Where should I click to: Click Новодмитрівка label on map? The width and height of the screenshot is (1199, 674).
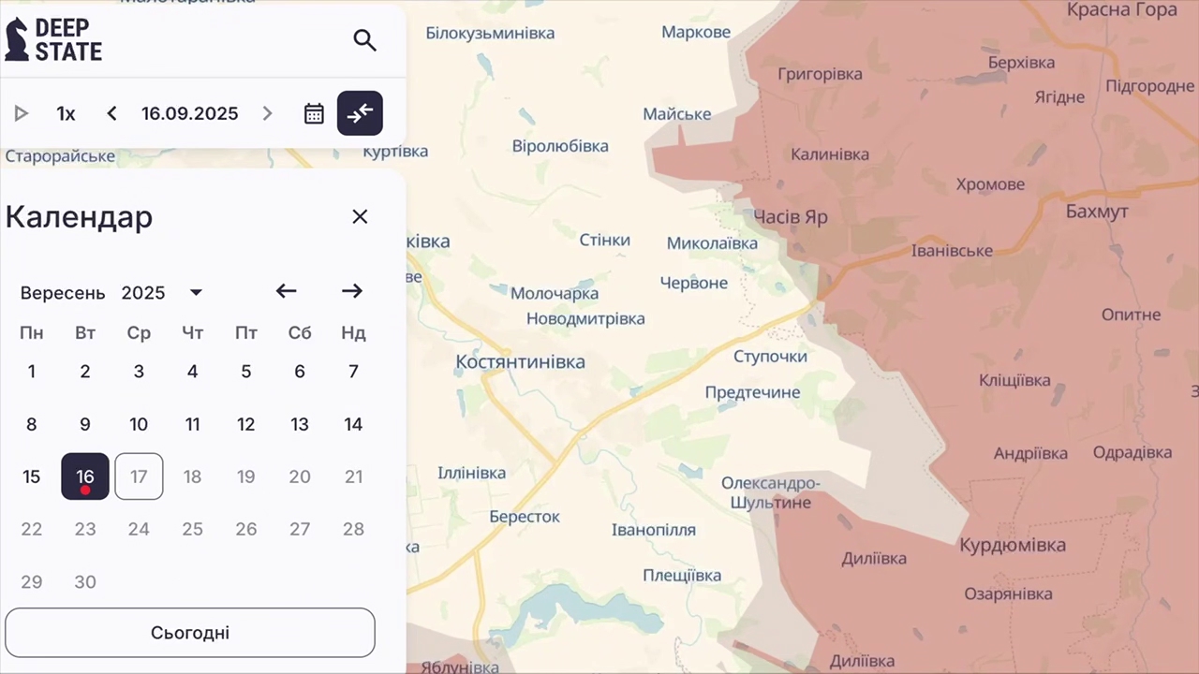tap(585, 318)
